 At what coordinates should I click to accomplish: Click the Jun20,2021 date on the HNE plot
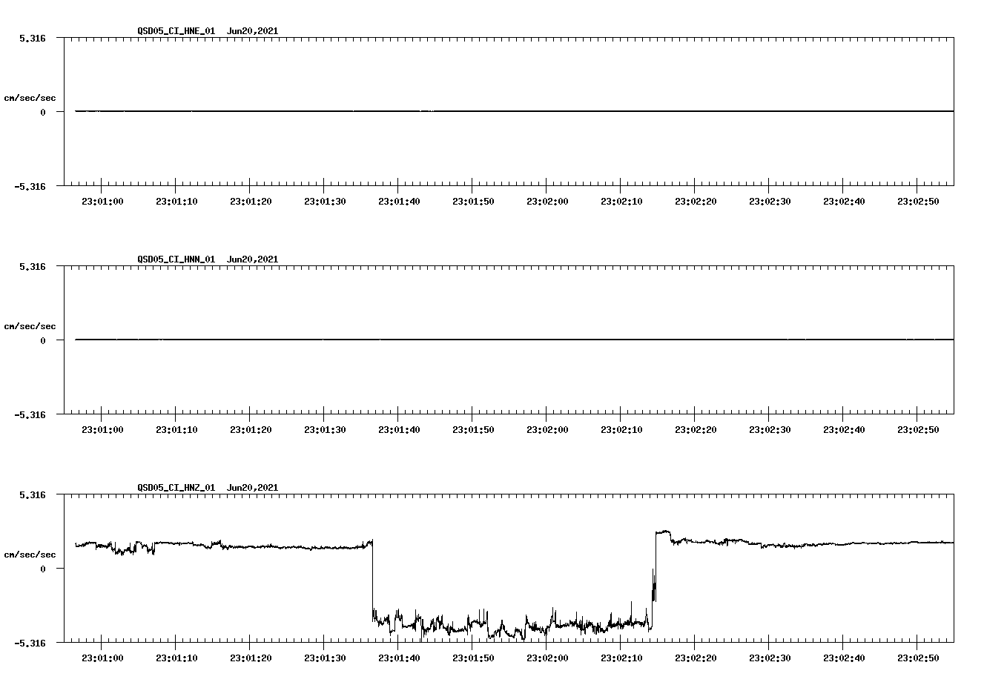tap(252, 31)
